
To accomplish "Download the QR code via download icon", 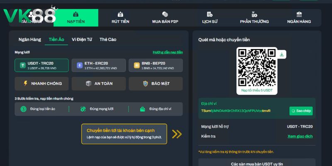I will tap(282, 54).
